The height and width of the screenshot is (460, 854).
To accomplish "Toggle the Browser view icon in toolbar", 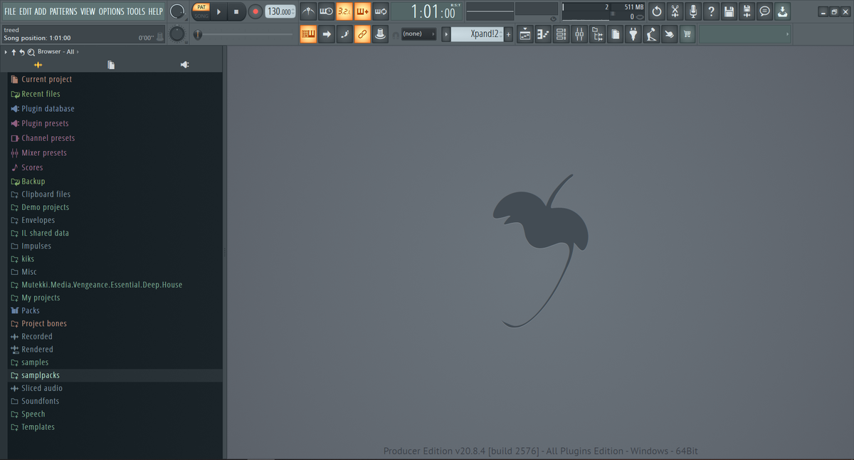I will [x=597, y=34].
